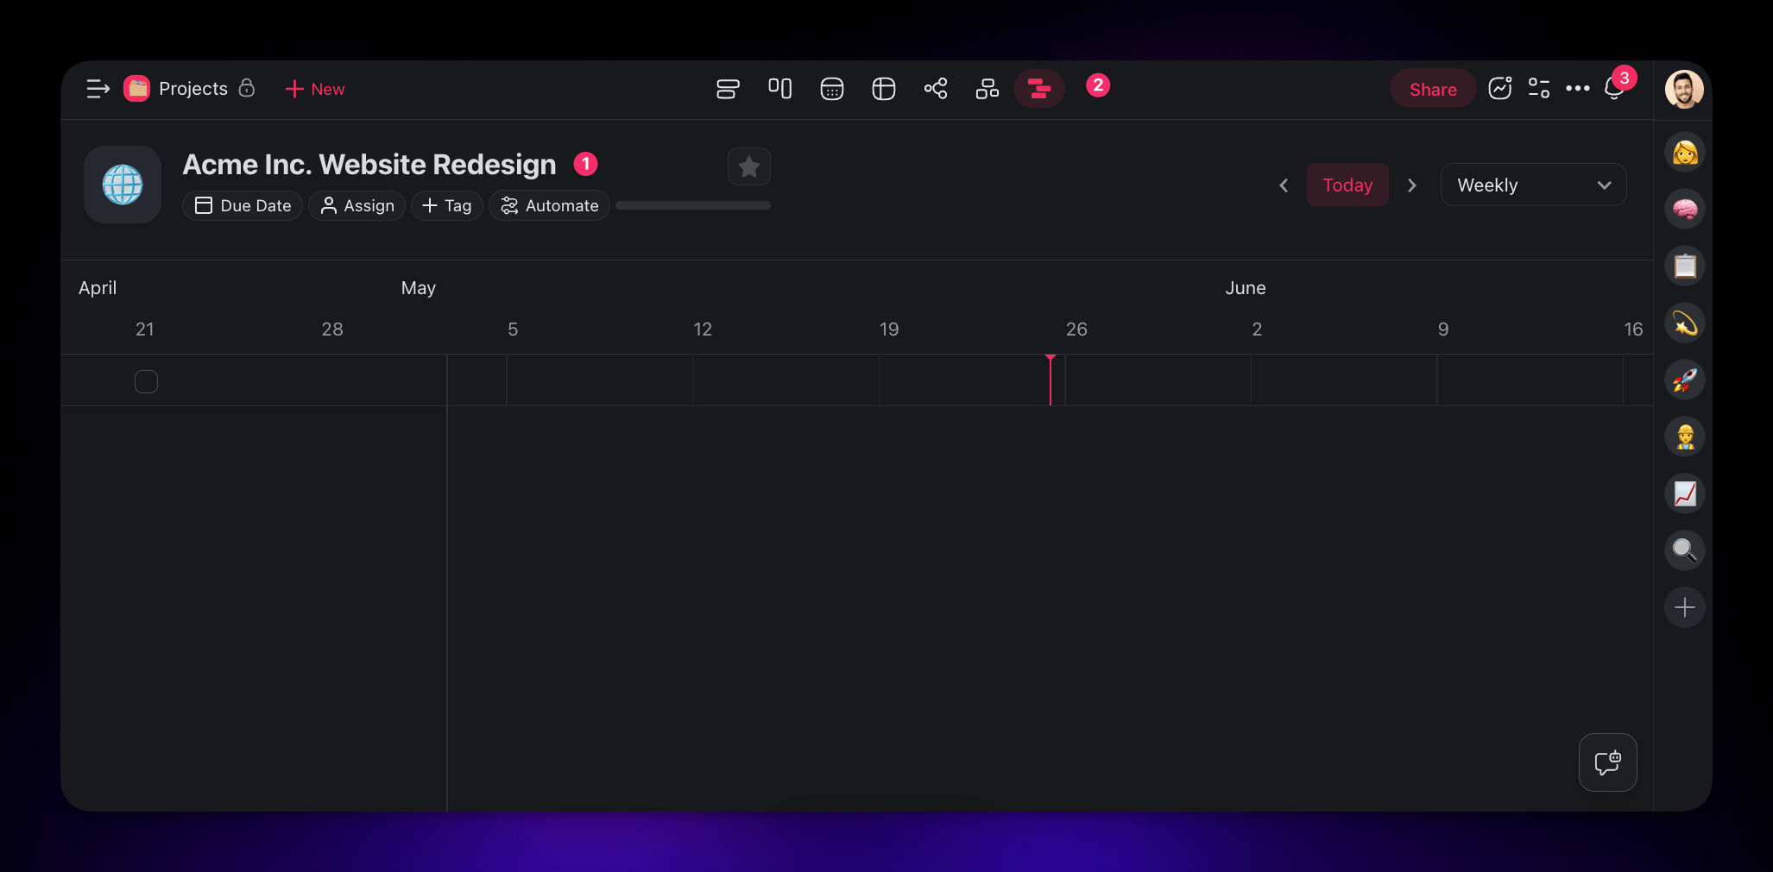Expand the sidebar hamburger menu

tap(97, 88)
